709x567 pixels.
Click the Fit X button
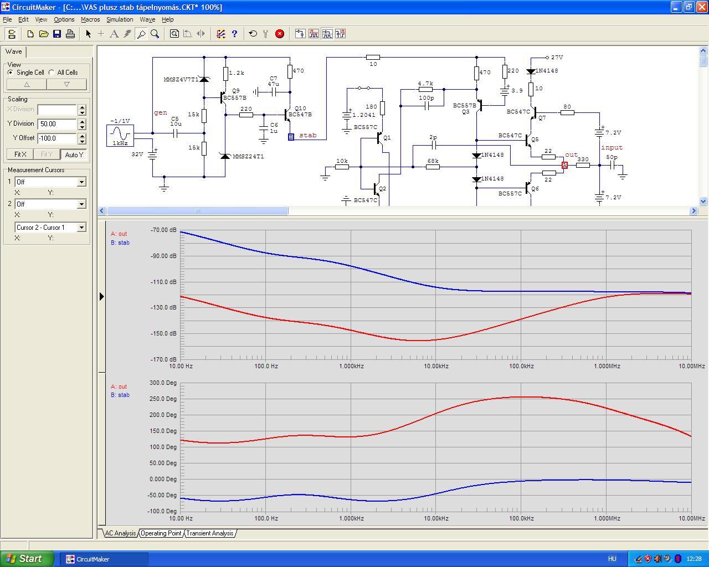click(x=20, y=154)
